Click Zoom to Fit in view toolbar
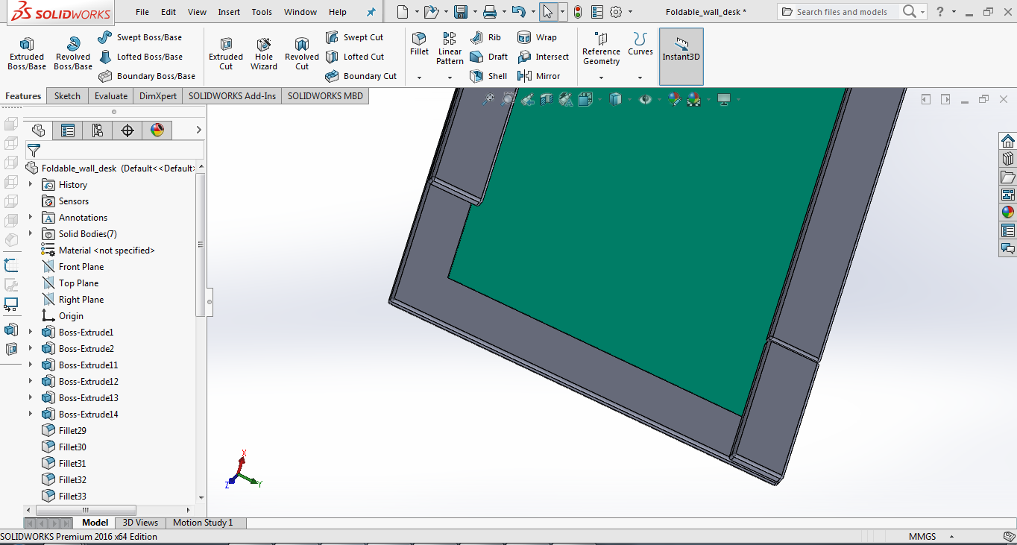 click(x=488, y=99)
